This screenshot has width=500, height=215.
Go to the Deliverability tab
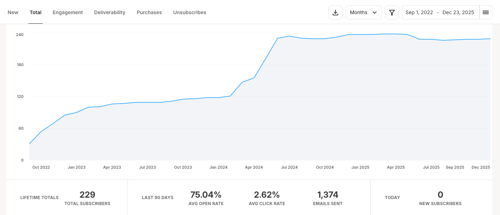pyautogui.click(x=109, y=12)
